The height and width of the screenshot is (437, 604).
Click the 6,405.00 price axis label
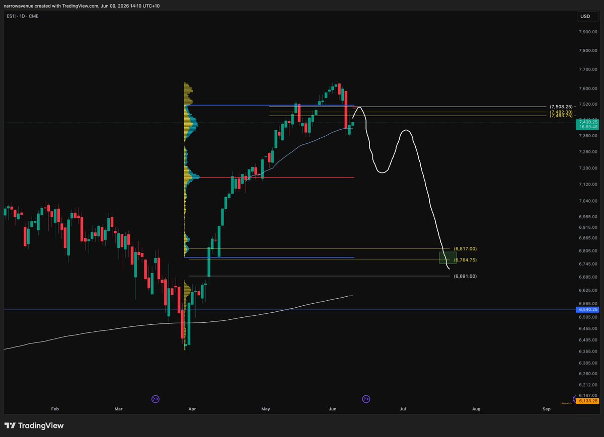point(588,340)
